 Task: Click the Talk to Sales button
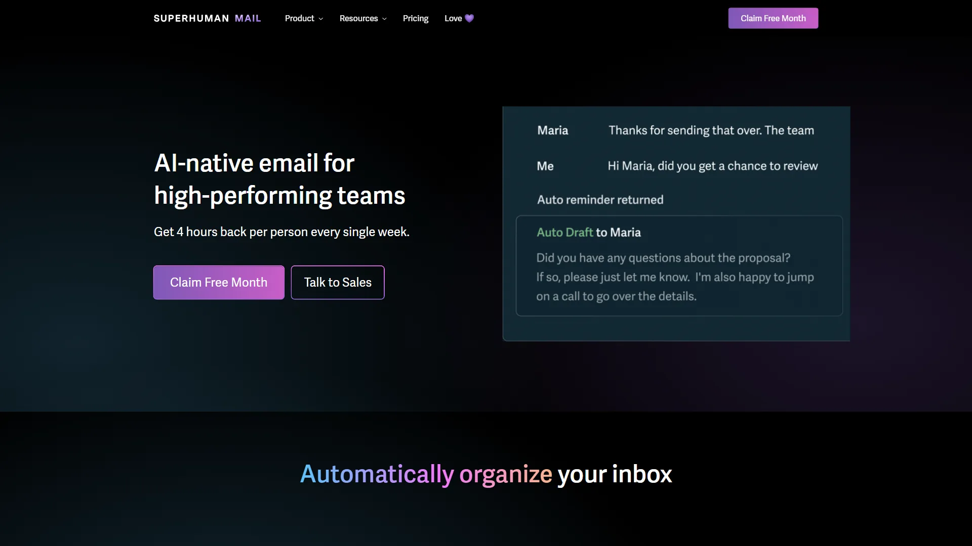click(338, 283)
